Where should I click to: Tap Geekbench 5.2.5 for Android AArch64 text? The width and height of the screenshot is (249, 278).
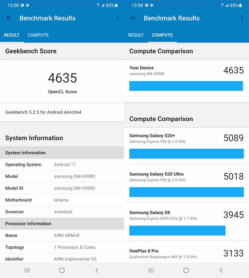click(43, 112)
